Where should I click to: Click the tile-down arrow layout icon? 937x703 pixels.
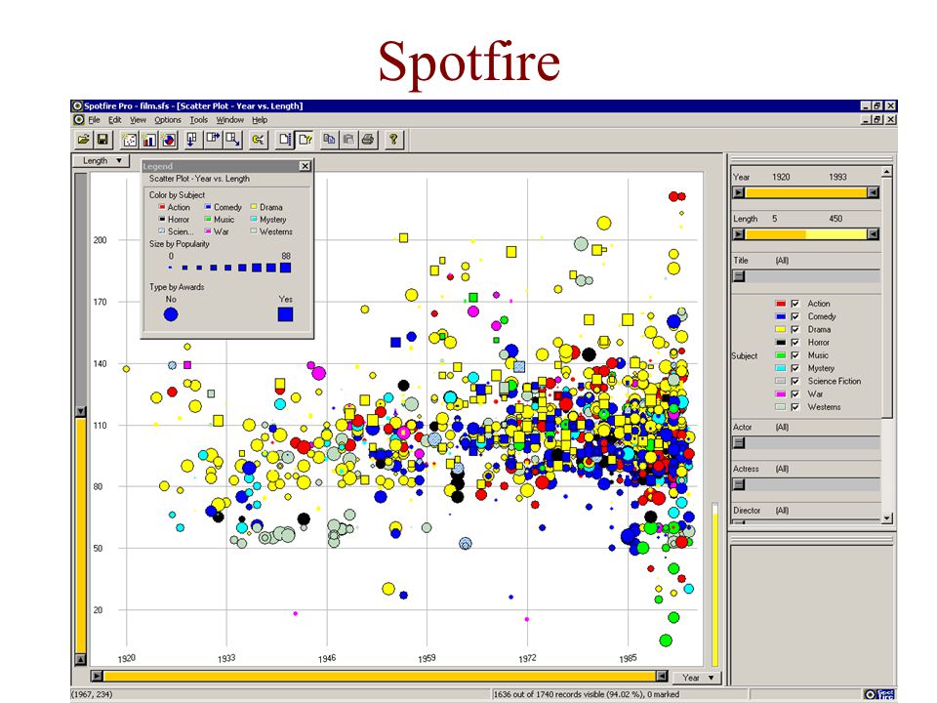(192, 140)
